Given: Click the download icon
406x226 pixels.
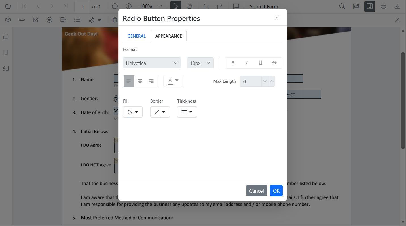Looking at the screenshot, I should [397, 6].
